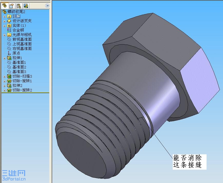Expand the 切除-旋转2 feature
Screen dimensions: 223x183
(4, 90)
